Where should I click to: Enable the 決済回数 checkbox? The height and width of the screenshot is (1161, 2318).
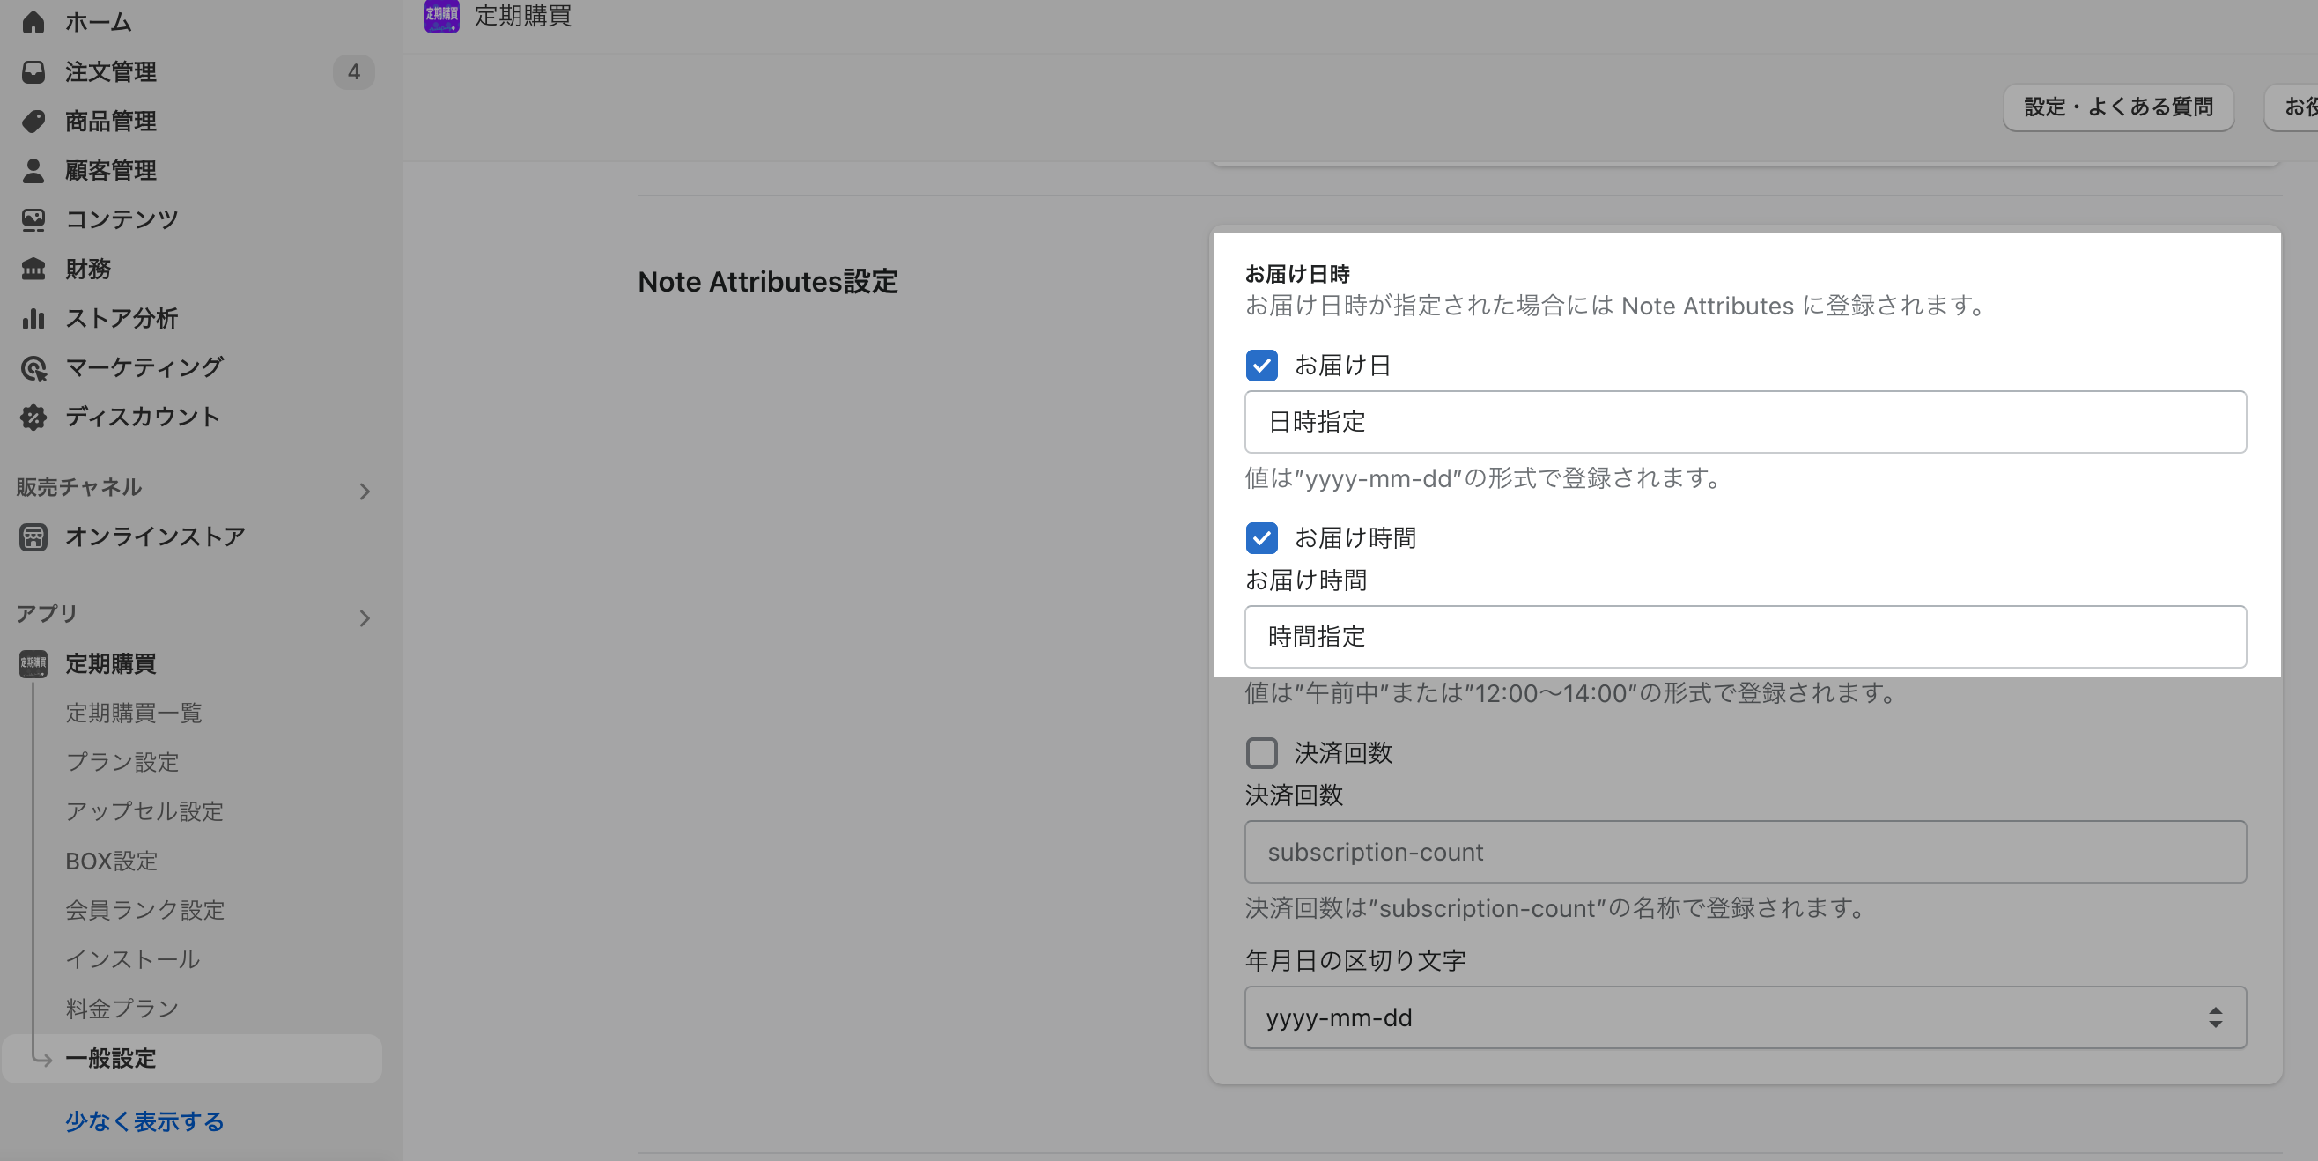(x=1261, y=752)
